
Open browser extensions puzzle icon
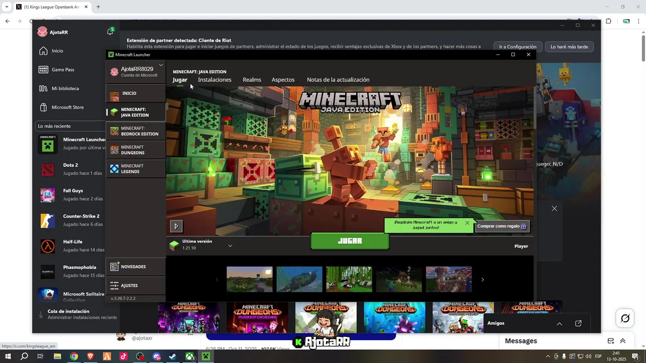coord(608,21)
